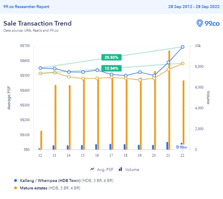The height and width of the screenshot is (199, 223).
Task: Click the 99.co watermark inside the chart
Action: pos(181,147)
